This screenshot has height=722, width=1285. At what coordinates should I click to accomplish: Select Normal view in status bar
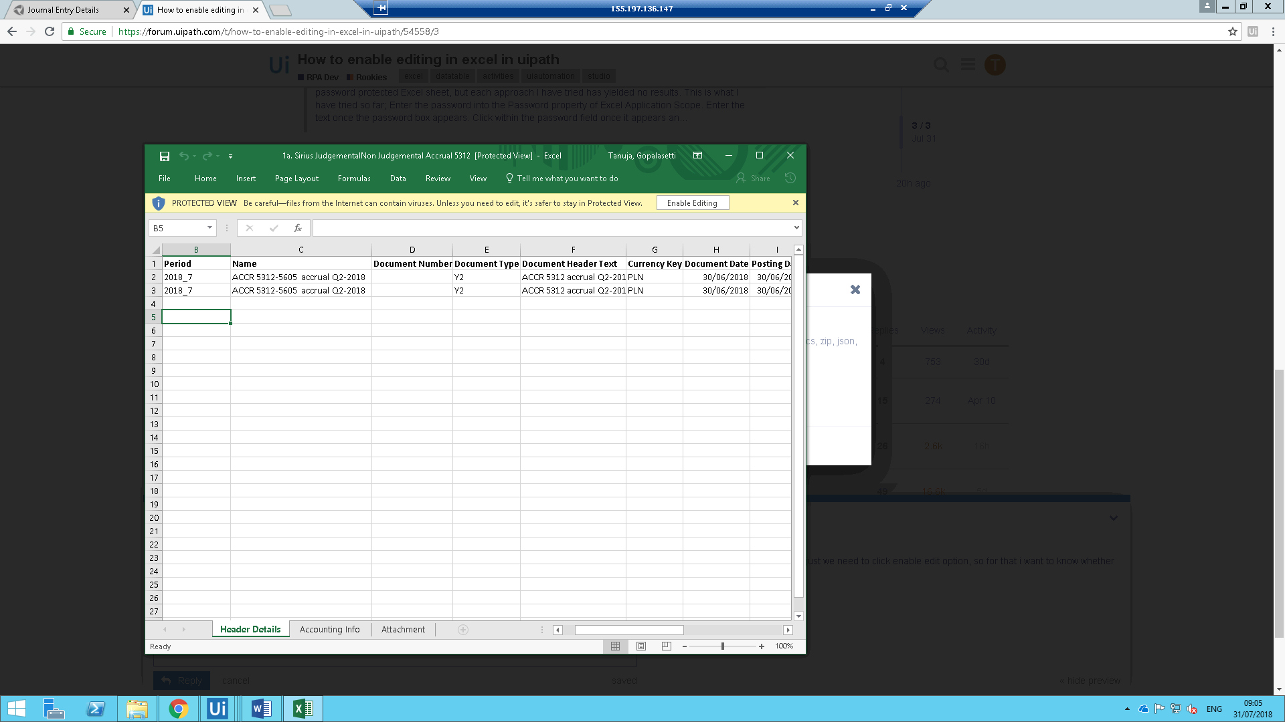coord(615,646)
